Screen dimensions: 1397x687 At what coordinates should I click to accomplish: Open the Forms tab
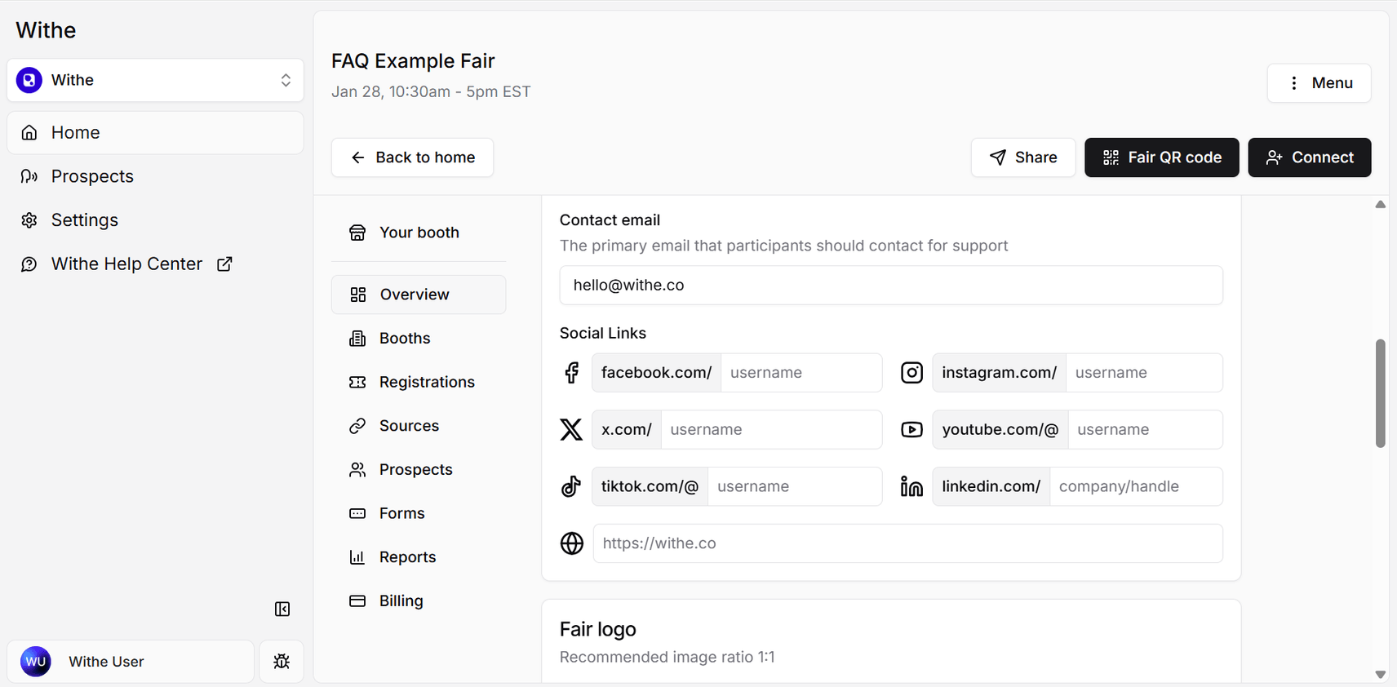(419, 513)
